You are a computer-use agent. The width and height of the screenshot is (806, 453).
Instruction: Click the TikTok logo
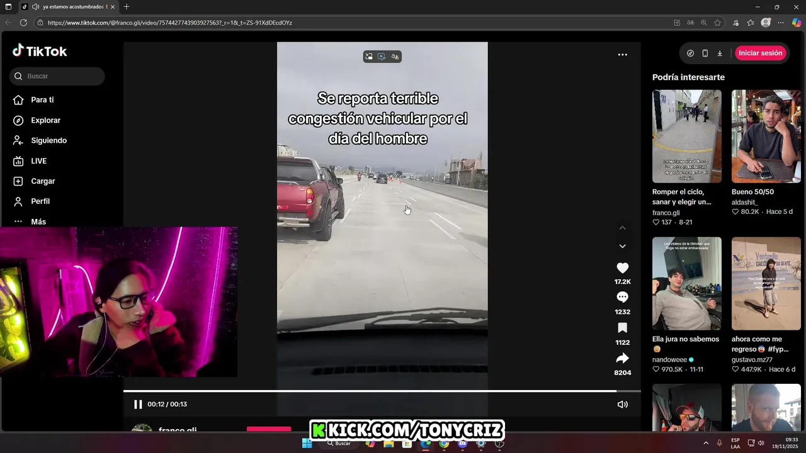(x=40, y=51)
